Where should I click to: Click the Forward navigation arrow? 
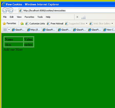11,10
